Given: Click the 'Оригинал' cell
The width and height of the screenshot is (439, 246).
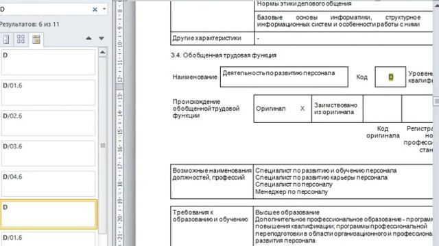Looking at the screenshot, I should point(283,109).
